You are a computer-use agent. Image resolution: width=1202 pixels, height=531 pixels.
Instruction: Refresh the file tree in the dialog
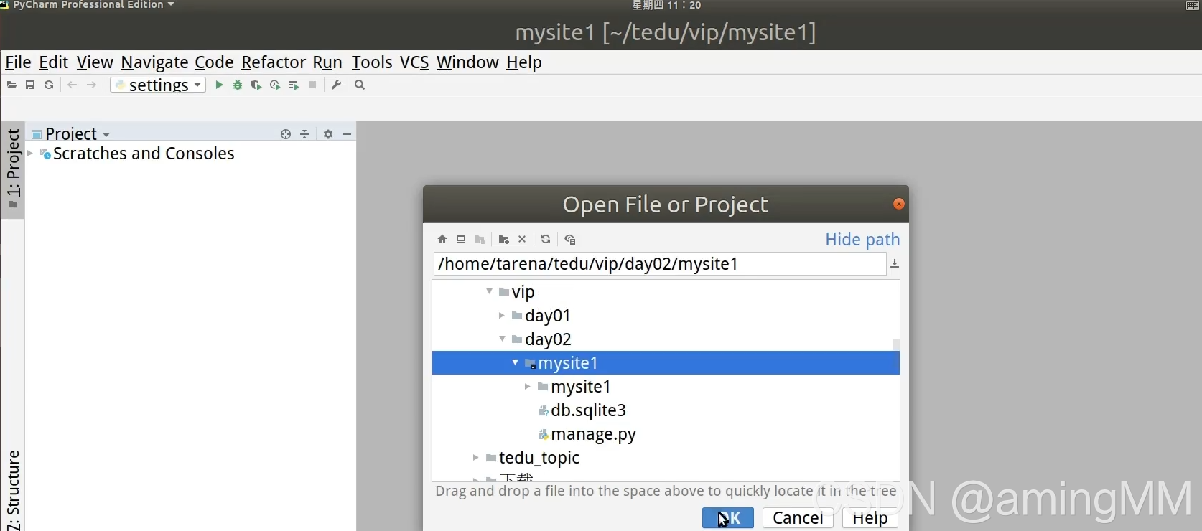[546, 239]
